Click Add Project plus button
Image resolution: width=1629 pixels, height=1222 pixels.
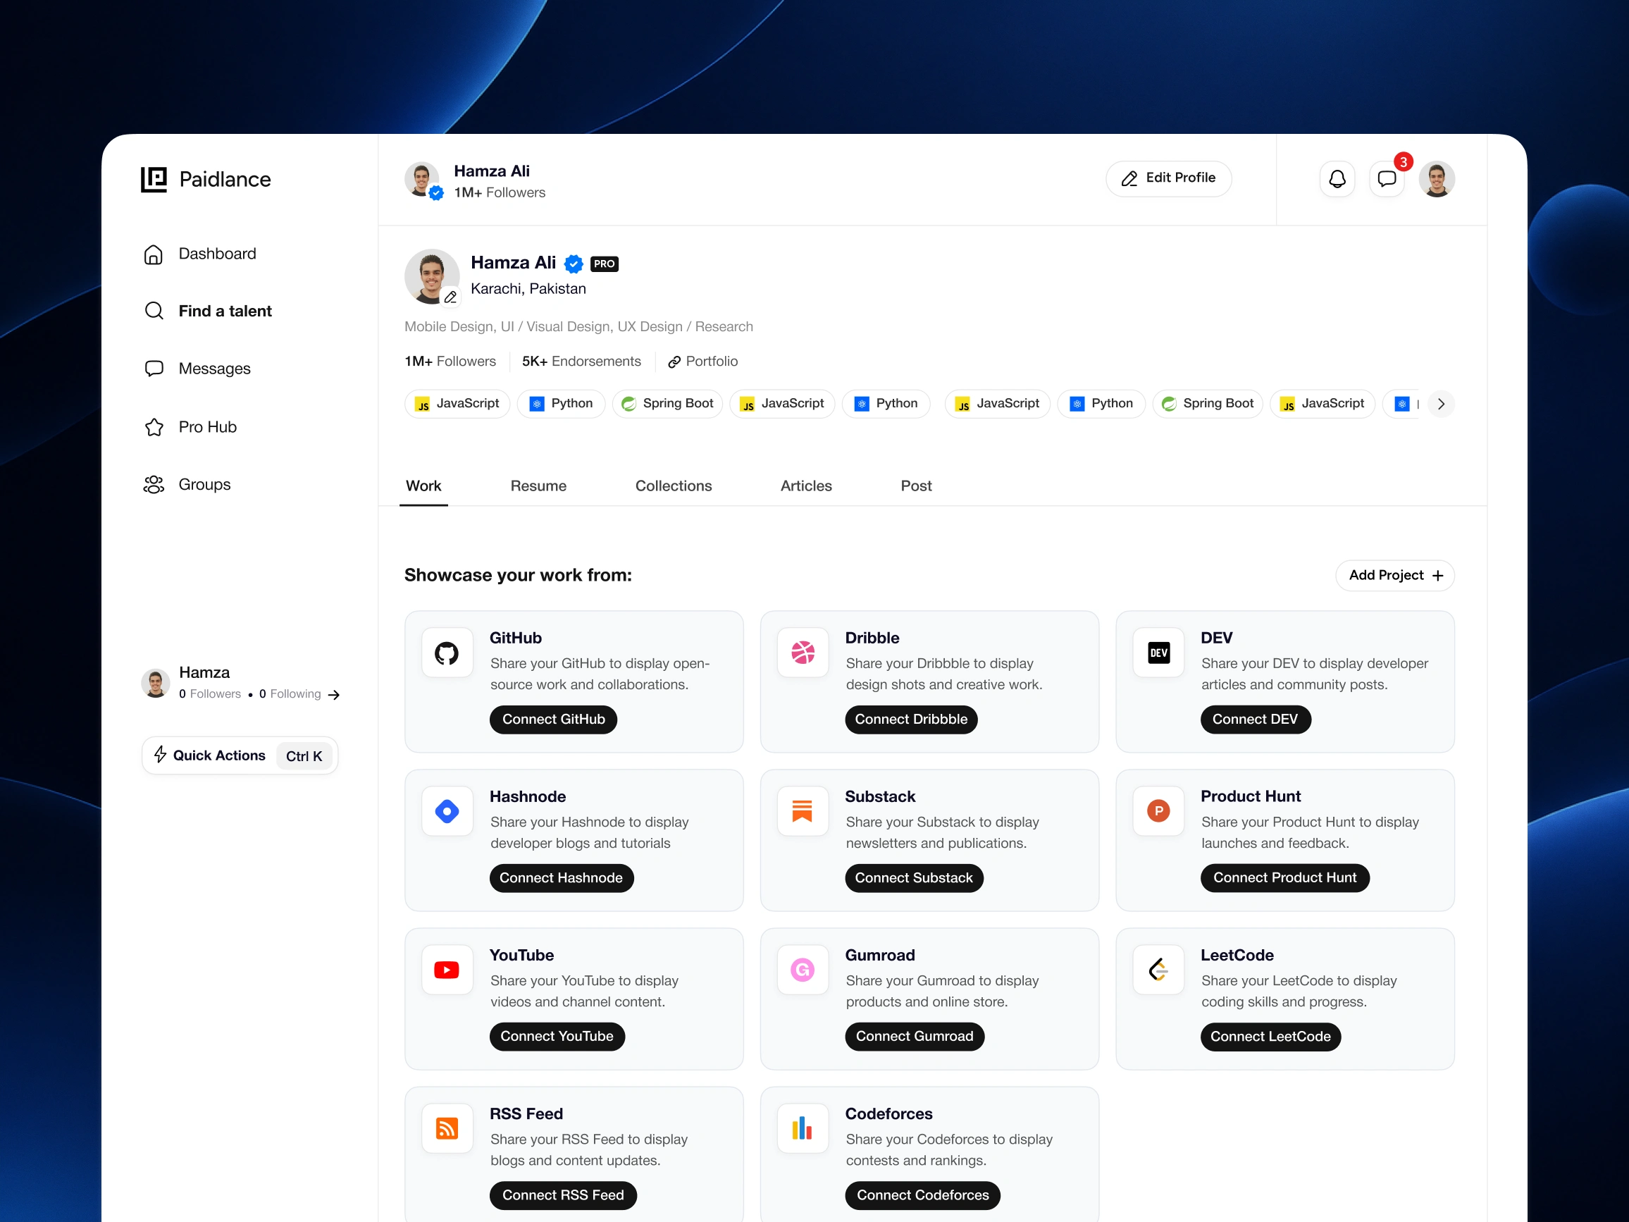coord(1395,575)
